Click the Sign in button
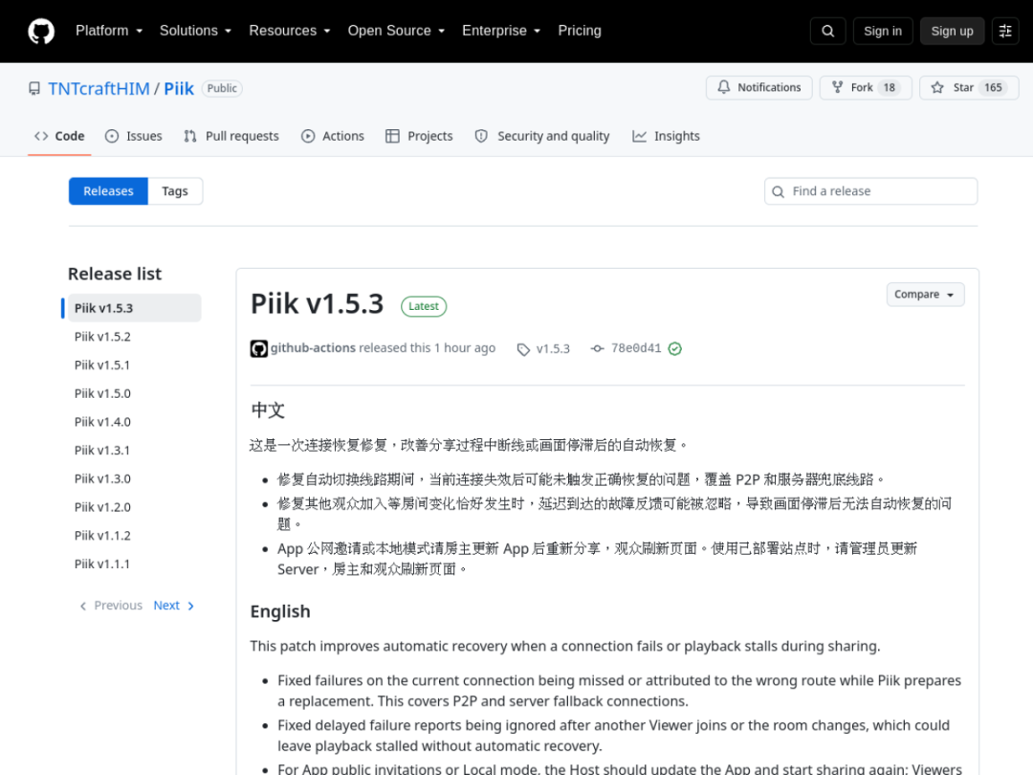Screen dimensions: 1033x775 (x=883, y=31)
